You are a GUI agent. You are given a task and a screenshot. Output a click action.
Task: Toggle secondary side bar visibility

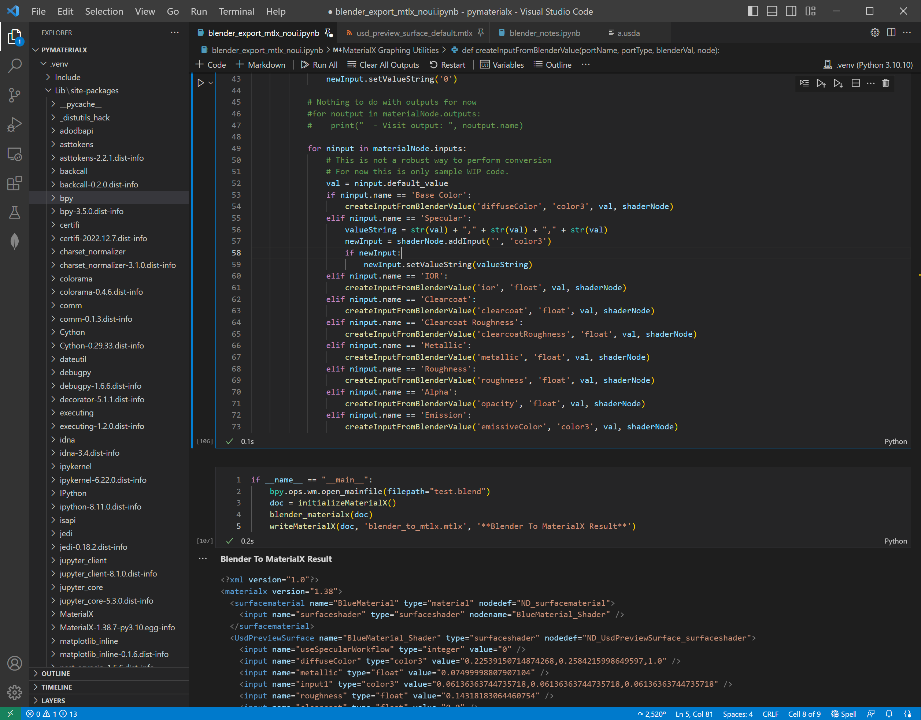coord(791,11)
